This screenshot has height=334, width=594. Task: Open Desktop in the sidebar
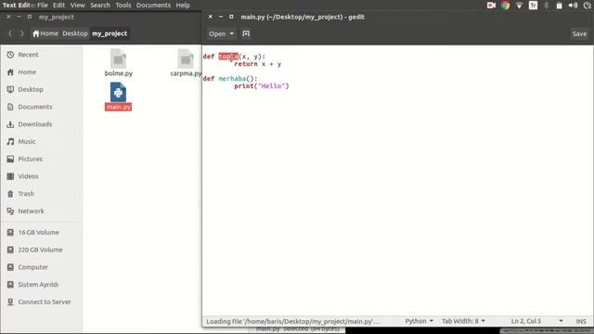tap(31, 89)
